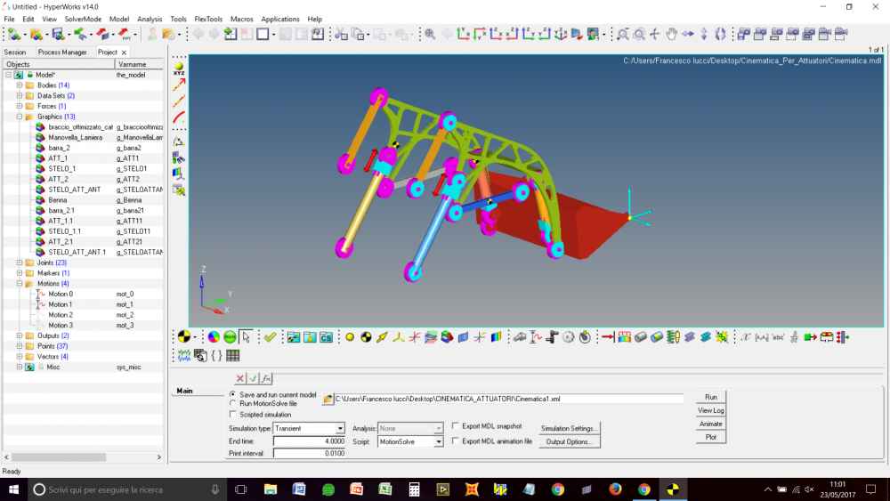
Task: Enable the Scripted simulation checkbox
Action: click(x=233, y=415)
